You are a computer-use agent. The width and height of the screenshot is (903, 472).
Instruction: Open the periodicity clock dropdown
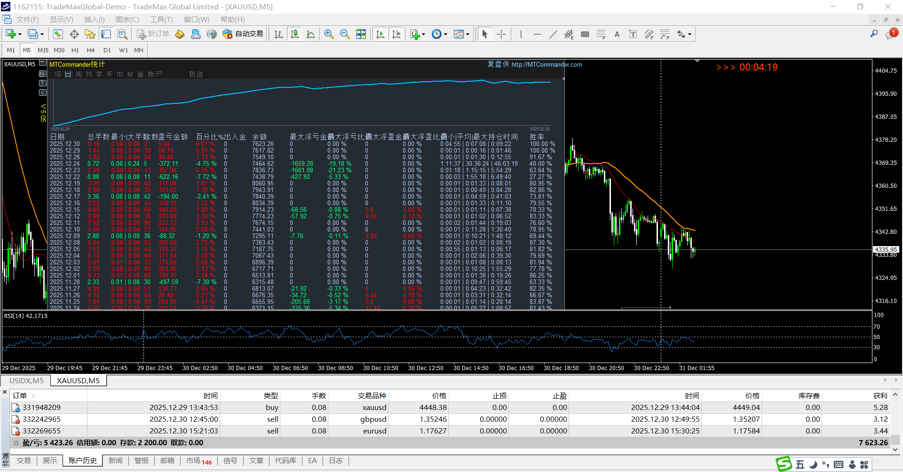click(445, 34)
